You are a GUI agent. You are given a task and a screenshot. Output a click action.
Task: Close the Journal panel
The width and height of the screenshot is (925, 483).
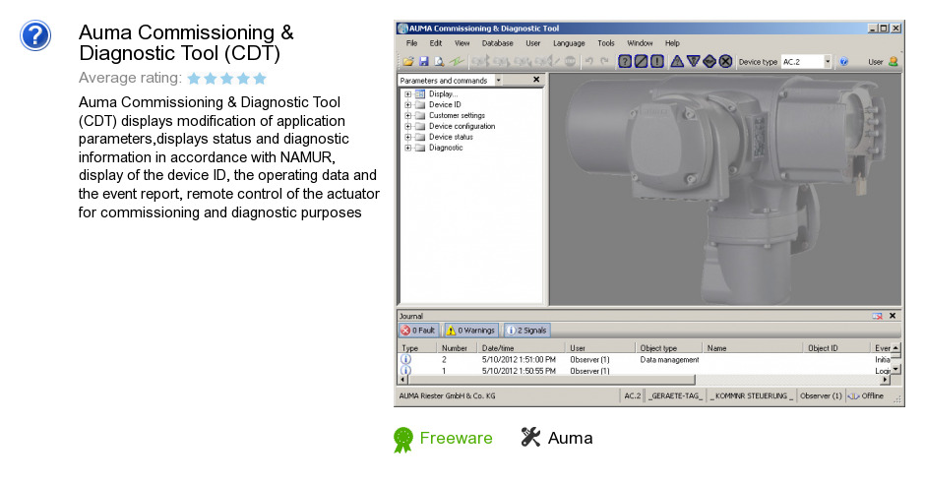(893, 316)
